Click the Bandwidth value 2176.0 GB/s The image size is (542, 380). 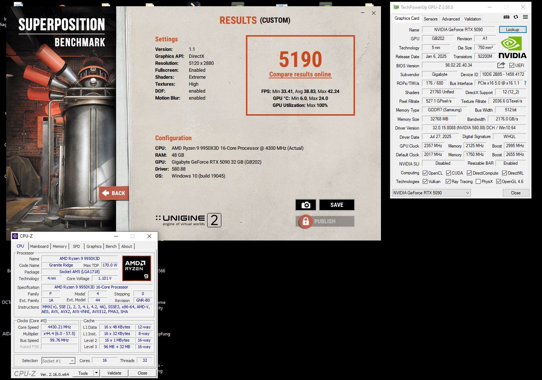(507, 119)
